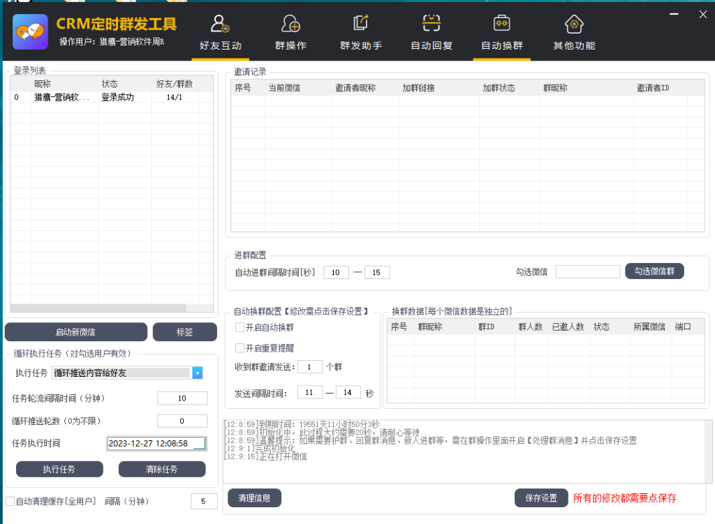The width and height of the screenshot is (715, 524).
Task: Click the 群发助手 share icon
Action: coord(361,24)
